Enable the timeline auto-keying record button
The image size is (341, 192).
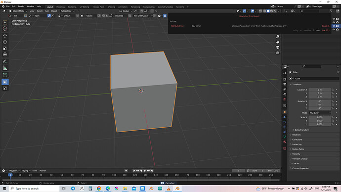tap(126, 171)
